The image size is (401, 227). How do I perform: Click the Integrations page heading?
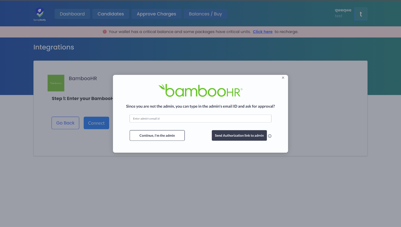tap(54, 47)
